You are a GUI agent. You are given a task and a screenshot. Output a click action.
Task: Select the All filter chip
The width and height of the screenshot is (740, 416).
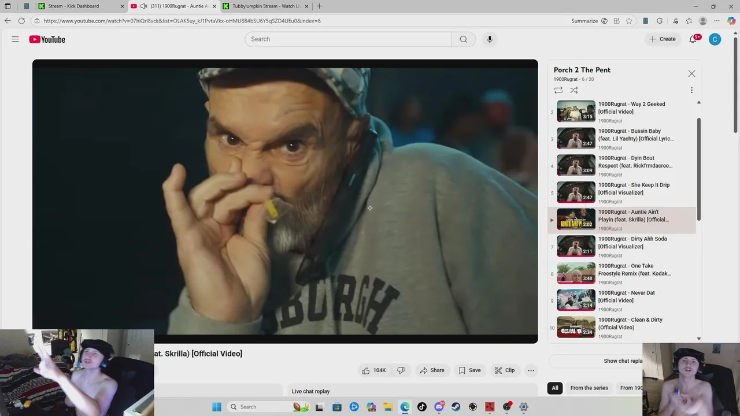[555, 388]
